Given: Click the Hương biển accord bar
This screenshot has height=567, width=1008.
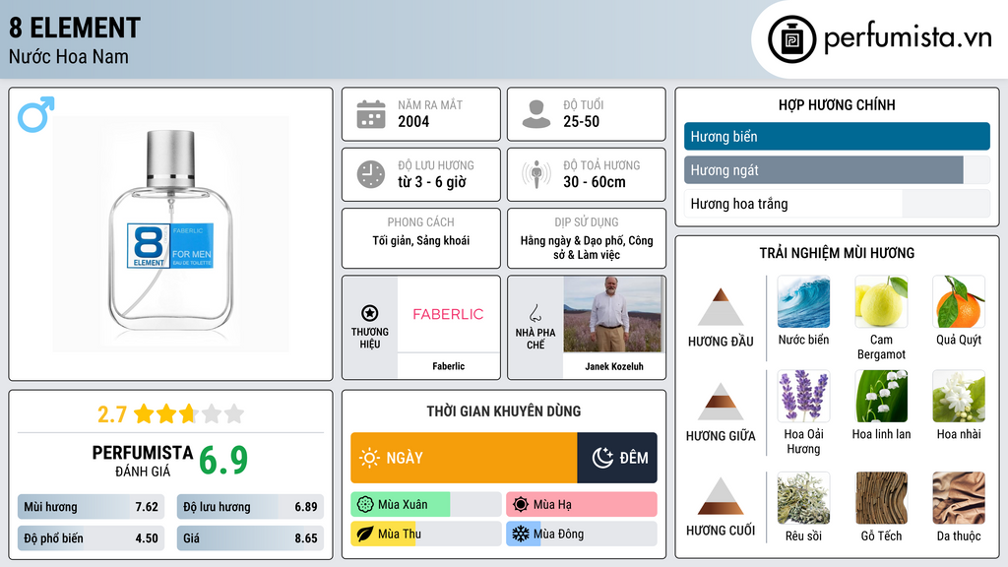Looking at the screenshot, I should pos(837,136).
